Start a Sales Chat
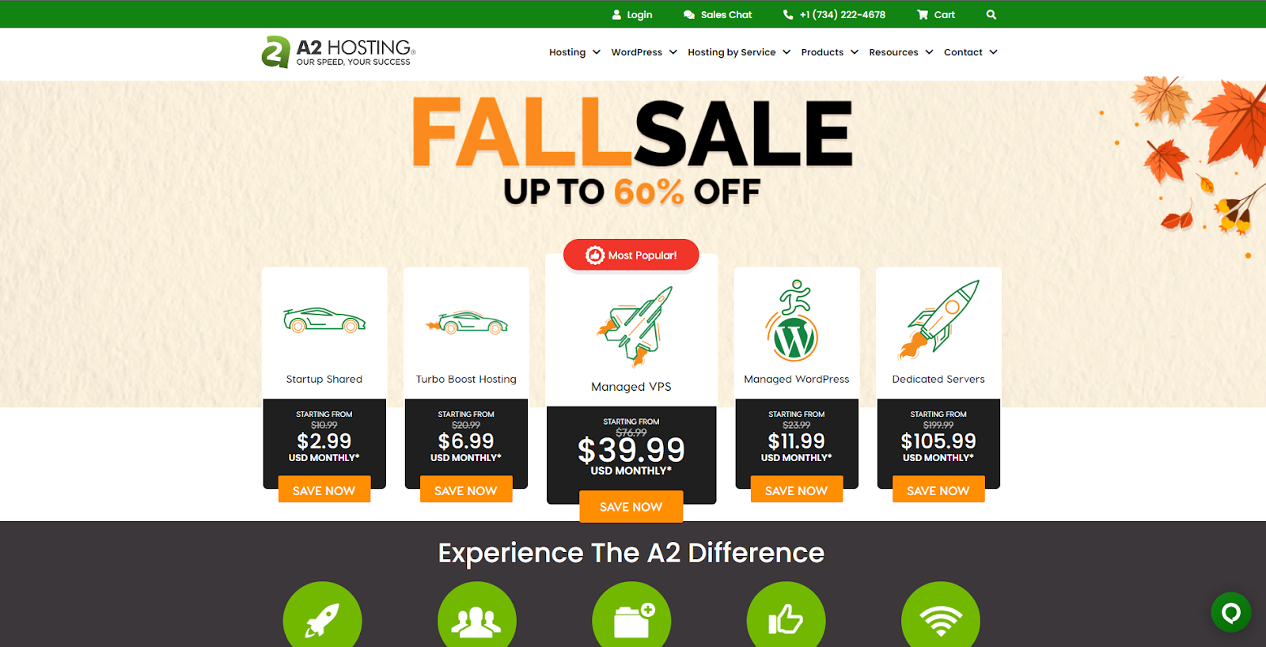The image size is (1266, 647). pyautogui.click(x=718, y=14)
